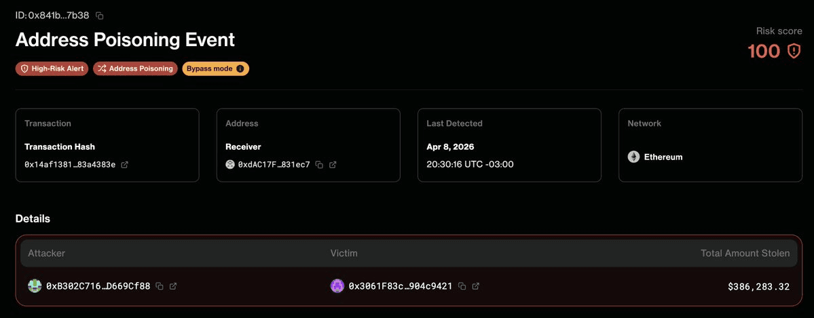This screenshot has width=814, height=318.
Task: Copy the victim address 0x3061F83c
Action: coord(462,286)
